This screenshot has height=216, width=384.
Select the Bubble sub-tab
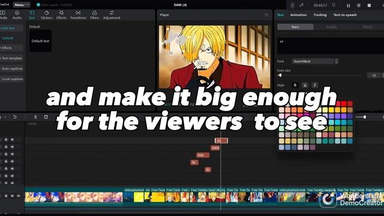tap(332, 27)
